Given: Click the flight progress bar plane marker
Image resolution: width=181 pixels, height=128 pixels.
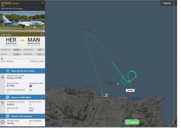Looking at the screenshot, I should [x=2, y=59].
